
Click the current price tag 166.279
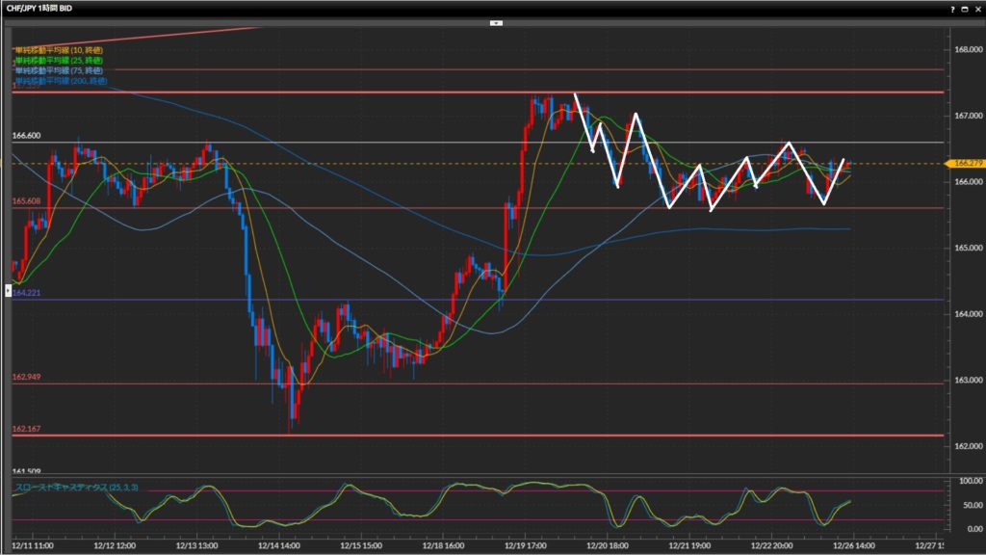click(x=965, y=164)
